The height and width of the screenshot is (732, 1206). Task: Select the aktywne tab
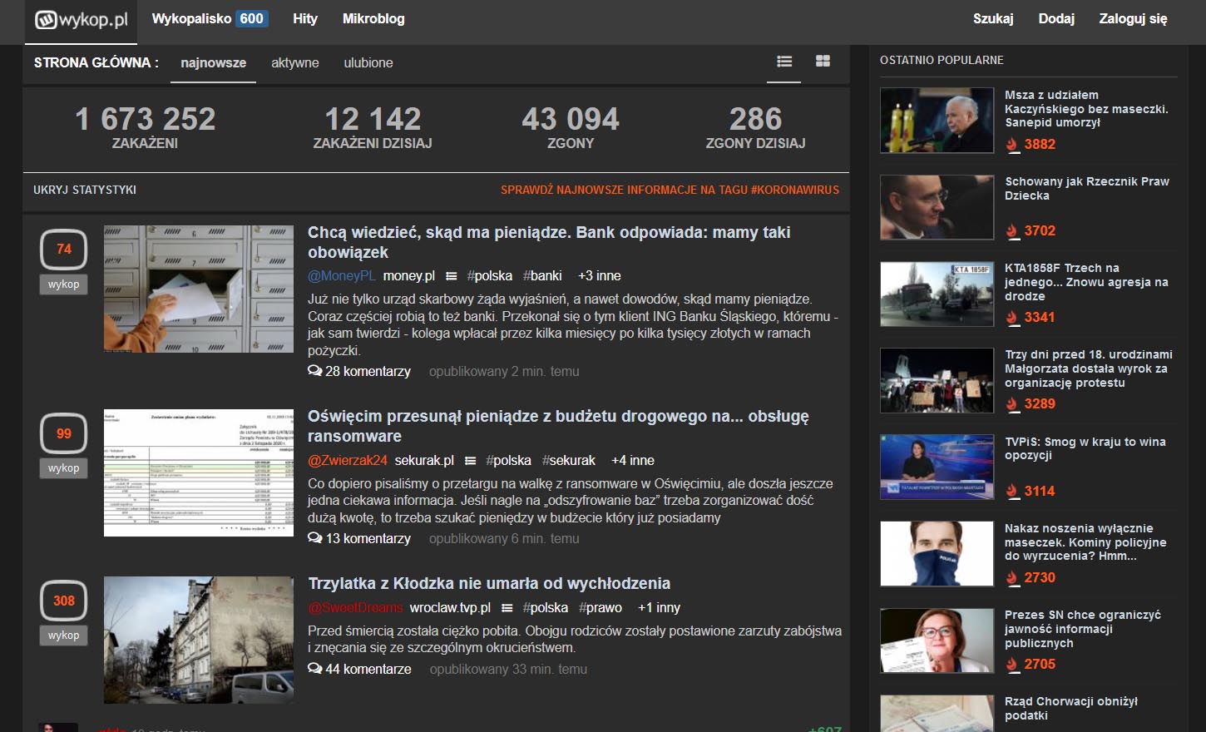pos(295,63)
